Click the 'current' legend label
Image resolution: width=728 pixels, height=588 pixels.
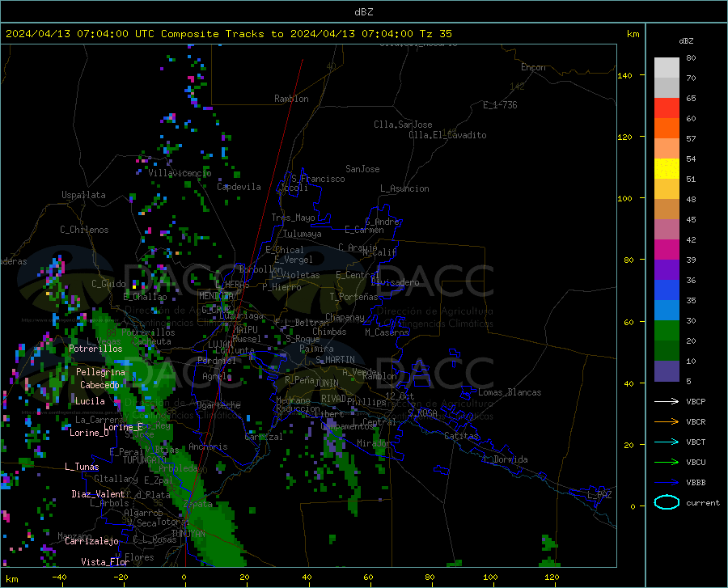pyautogui.click(x=703, y=502)
